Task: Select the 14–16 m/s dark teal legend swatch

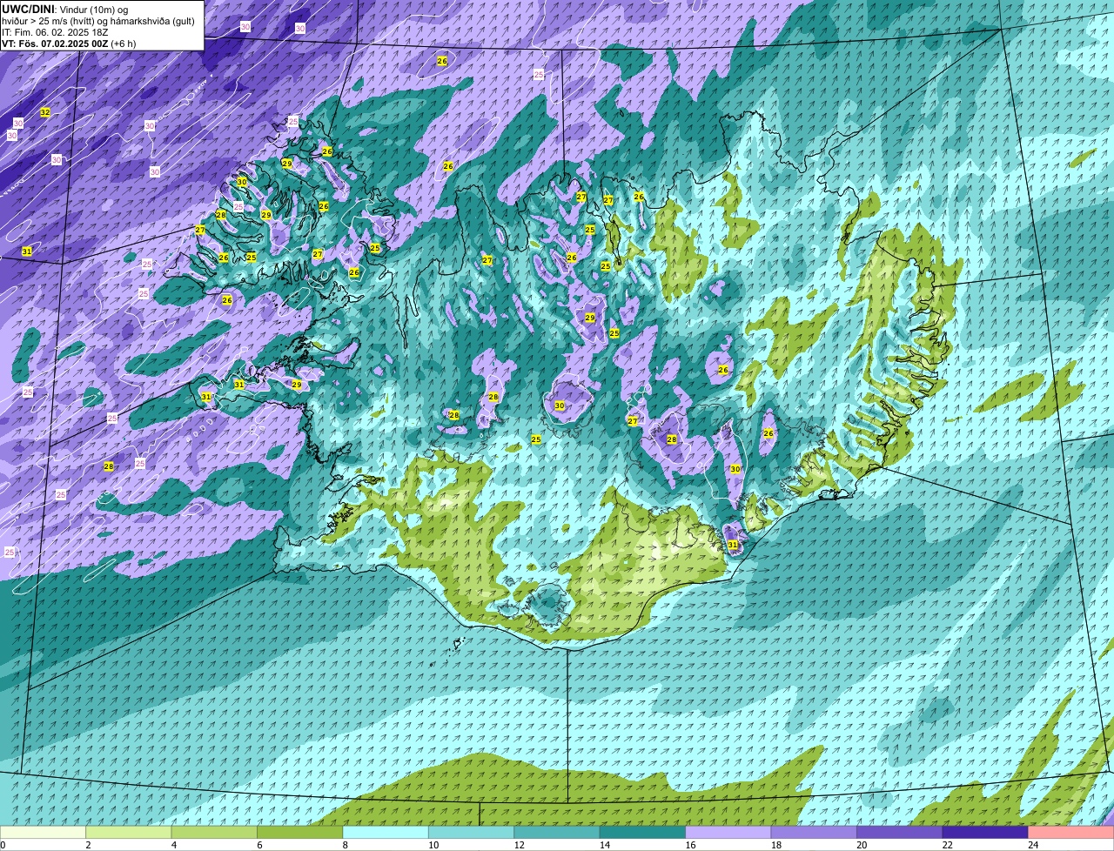Action: [x=643, y=832]
